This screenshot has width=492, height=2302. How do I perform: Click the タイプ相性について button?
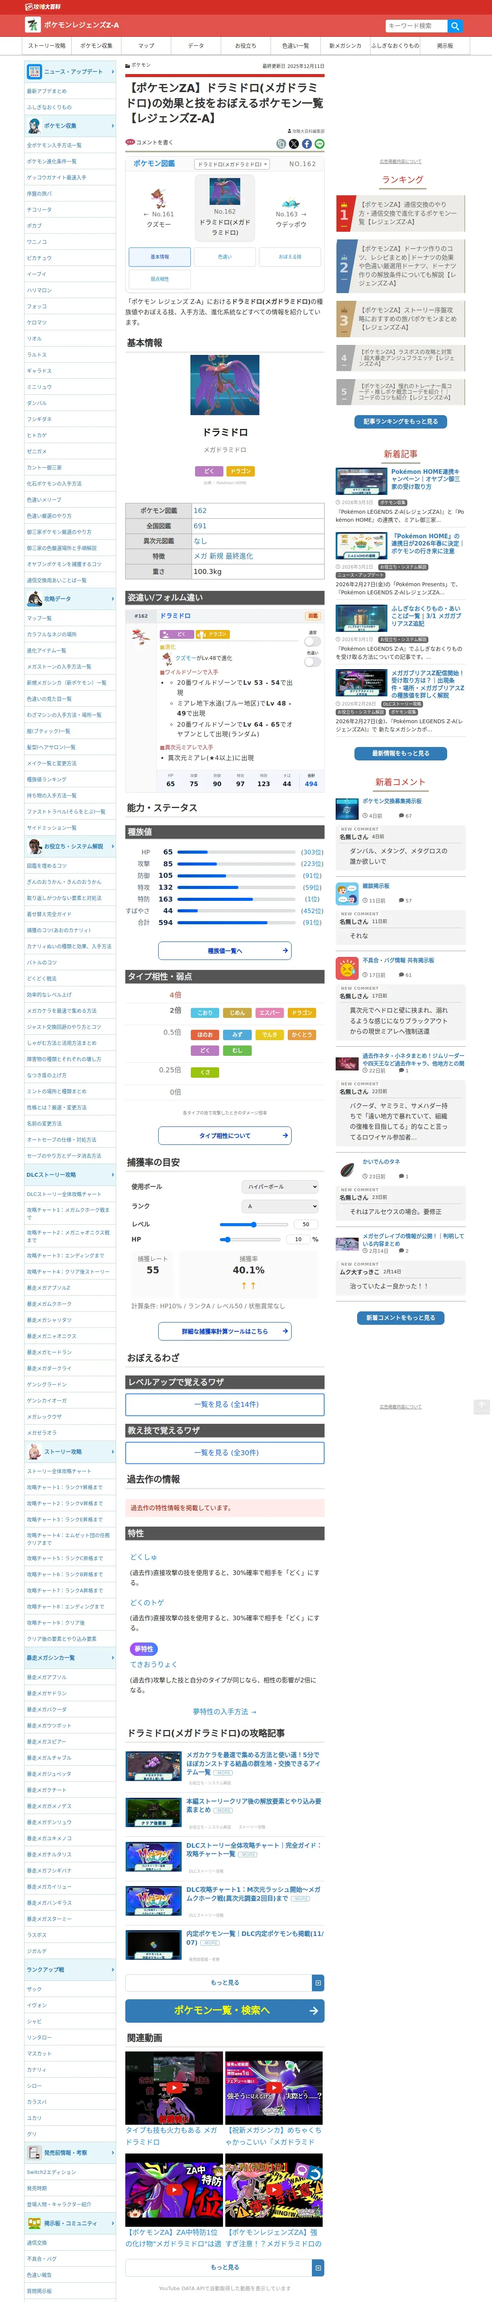point(225,1136)
